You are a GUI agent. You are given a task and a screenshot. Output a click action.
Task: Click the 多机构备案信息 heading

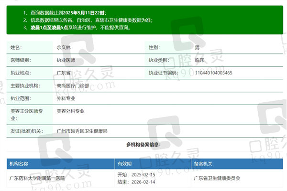[143, 145]
